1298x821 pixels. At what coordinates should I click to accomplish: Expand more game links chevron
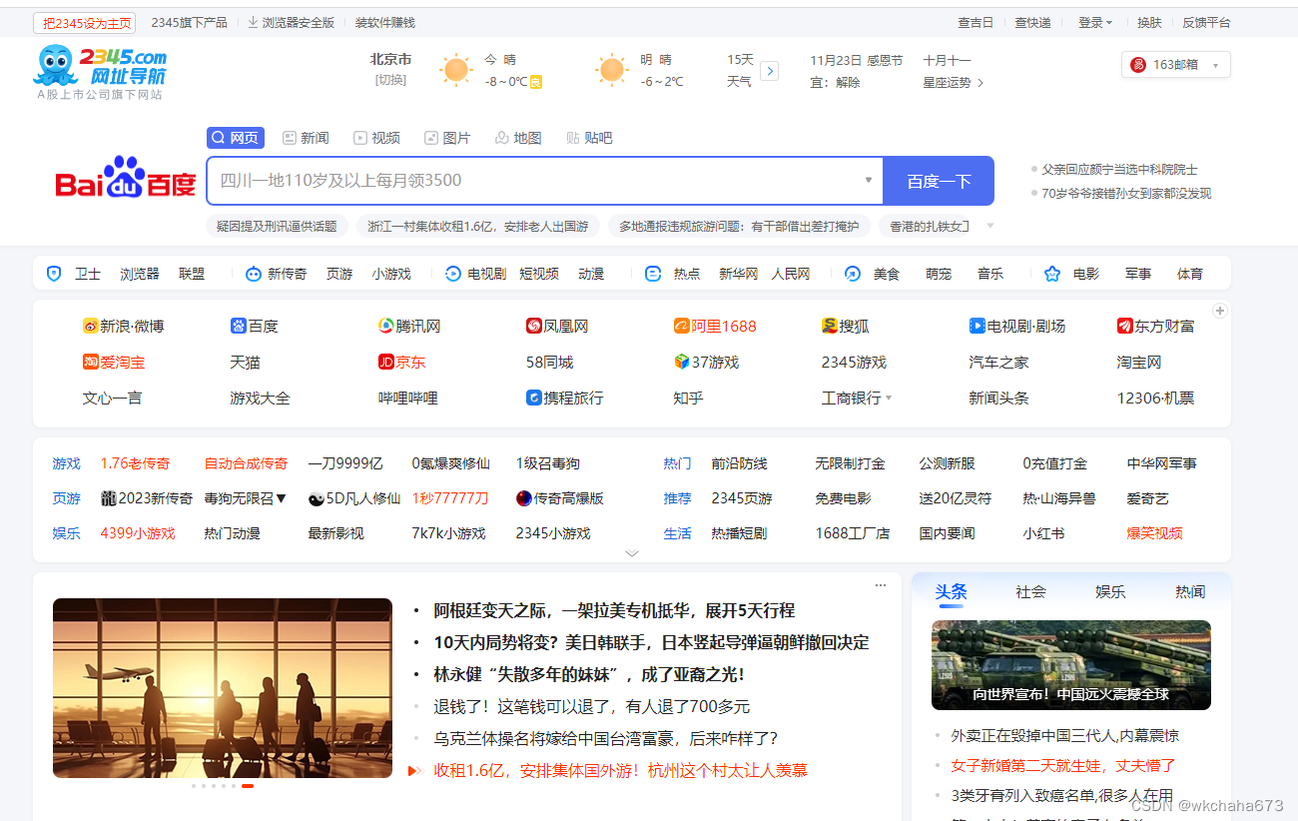[631, 553]
